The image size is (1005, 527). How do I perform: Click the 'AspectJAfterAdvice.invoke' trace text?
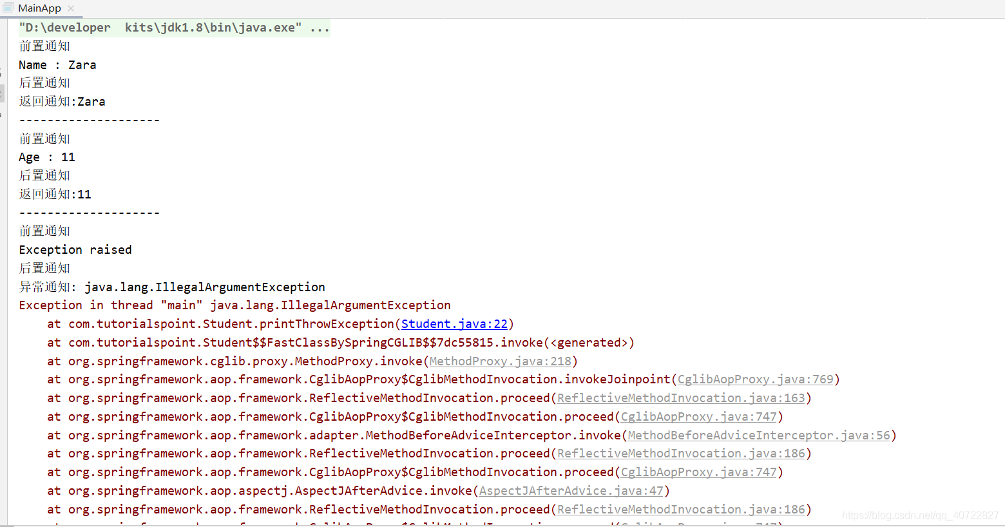coord(383,491)
